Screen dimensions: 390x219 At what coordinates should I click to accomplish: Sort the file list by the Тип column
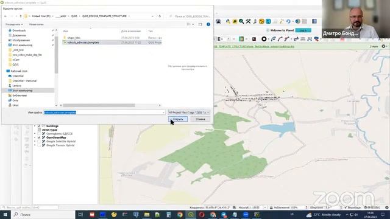pos(151,31)
